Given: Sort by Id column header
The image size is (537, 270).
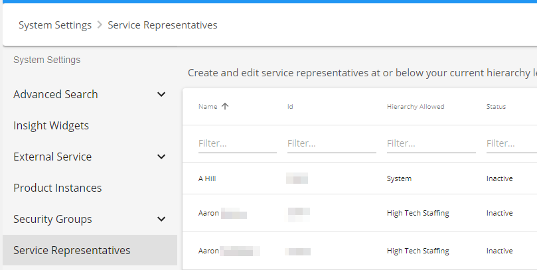Looking at the screenshot, I should [290, 106].
